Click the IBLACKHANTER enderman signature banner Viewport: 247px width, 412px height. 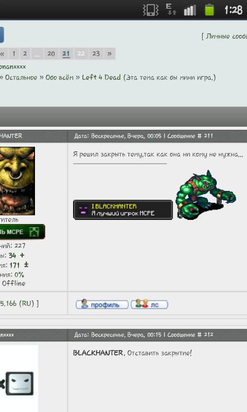(x=123, y=210)
